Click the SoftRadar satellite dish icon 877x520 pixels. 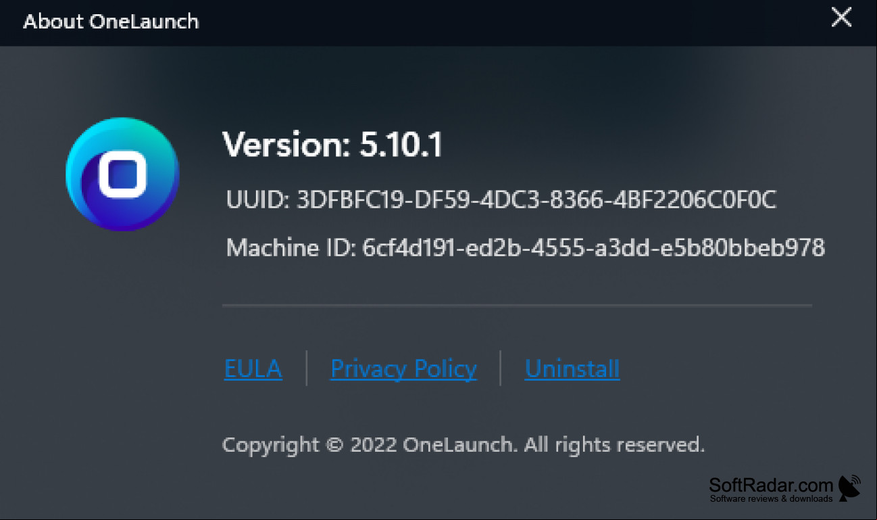[851, 488]
